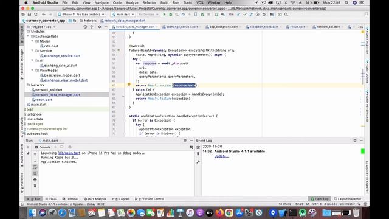Open Chrome from the dock
Image resolution: width=389 pixels, height=219 pixels.
coord(229,212)
